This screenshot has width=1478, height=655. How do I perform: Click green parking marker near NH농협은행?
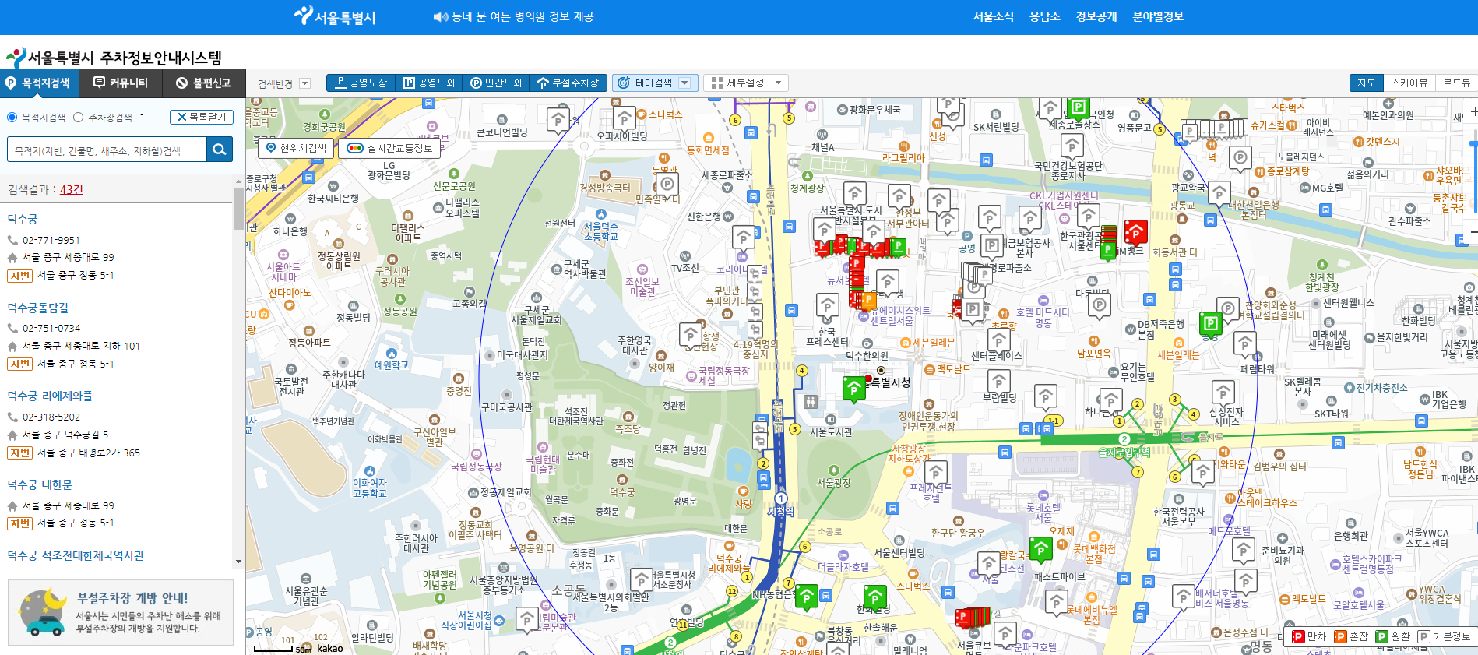807,598
